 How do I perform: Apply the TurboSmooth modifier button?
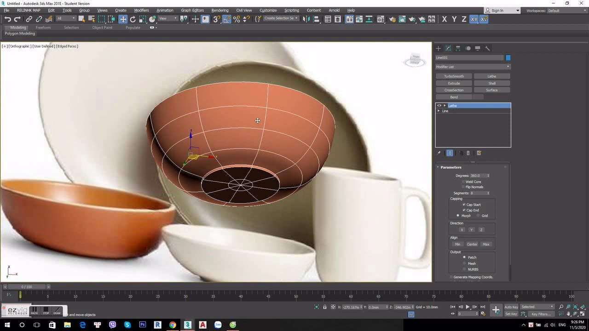point(454,76)
